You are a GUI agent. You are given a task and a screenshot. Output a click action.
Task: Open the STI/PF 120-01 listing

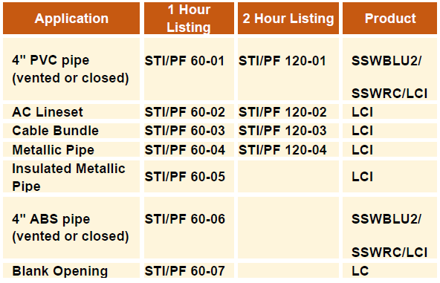pos(282,61)
